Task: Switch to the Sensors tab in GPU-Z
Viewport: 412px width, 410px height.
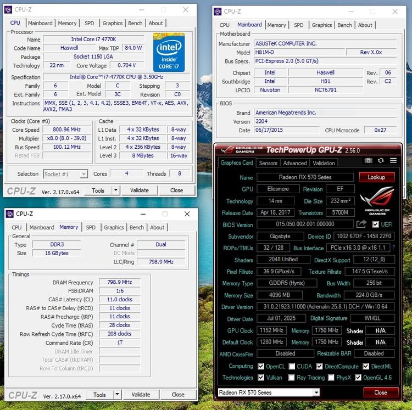Action: click(x=268, y=163)
